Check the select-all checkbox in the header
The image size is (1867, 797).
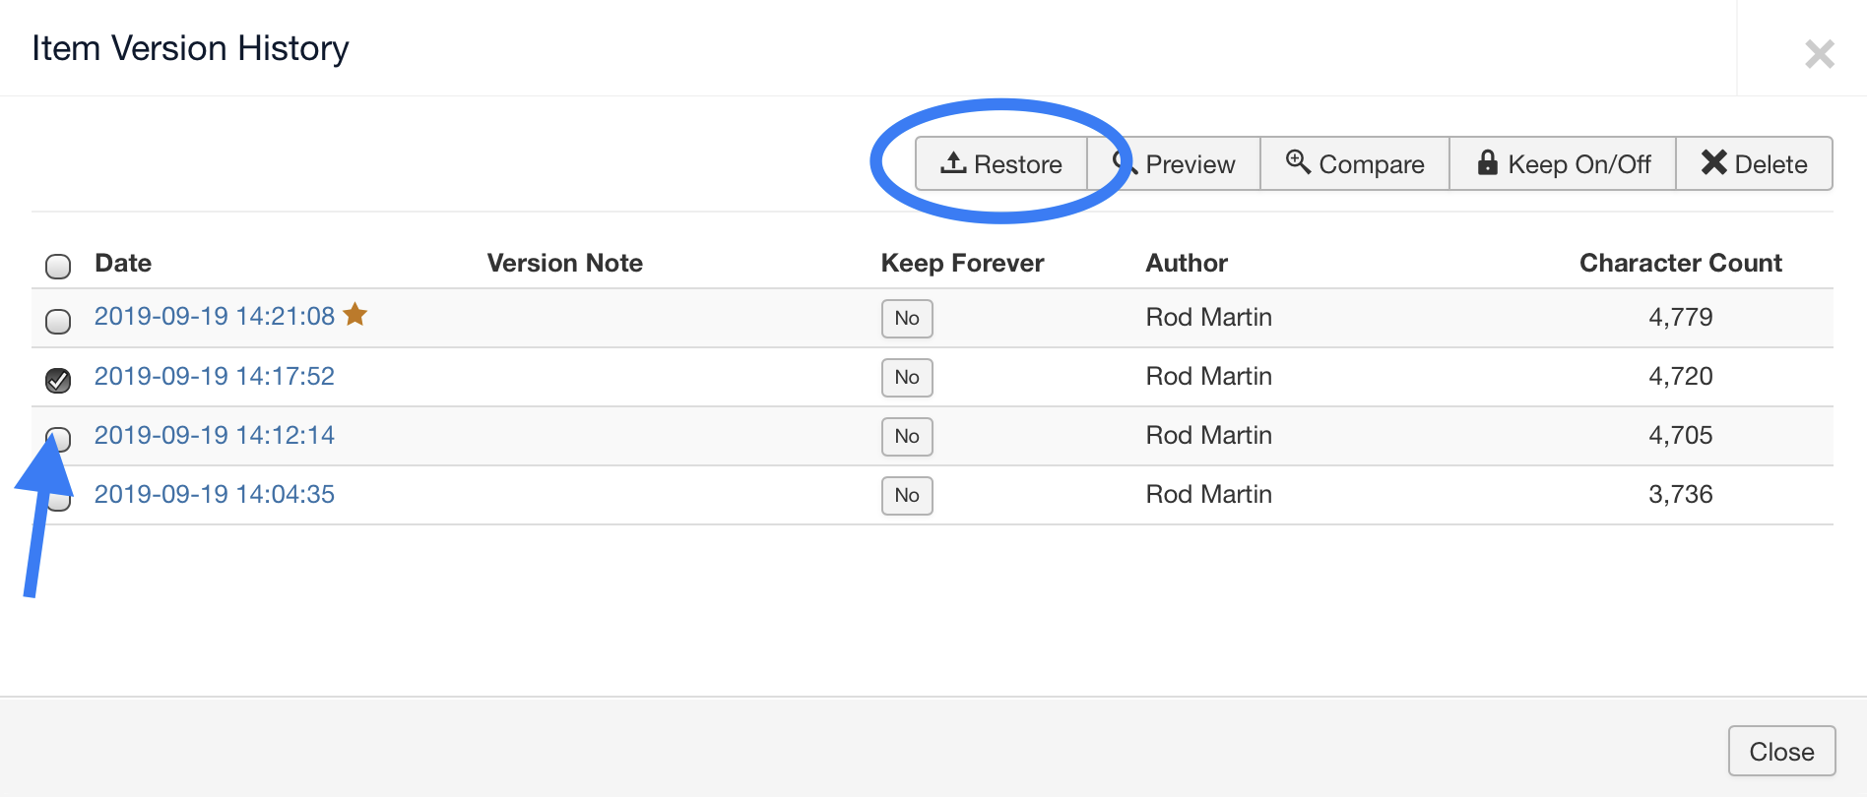coord(58,266)
